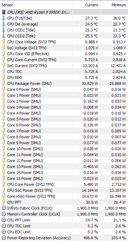
Task: Click the CPU chip icon in group header
Action: tap(4, 12)
